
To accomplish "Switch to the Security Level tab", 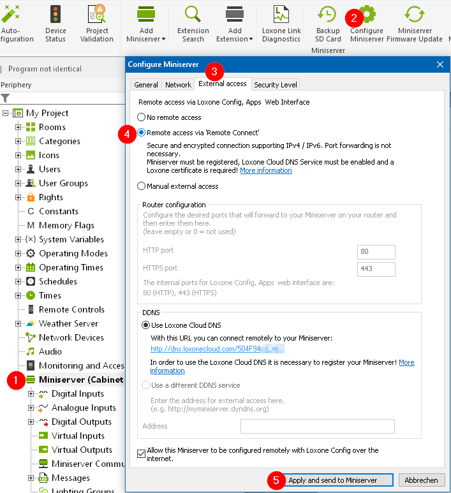I will [275, 84].
